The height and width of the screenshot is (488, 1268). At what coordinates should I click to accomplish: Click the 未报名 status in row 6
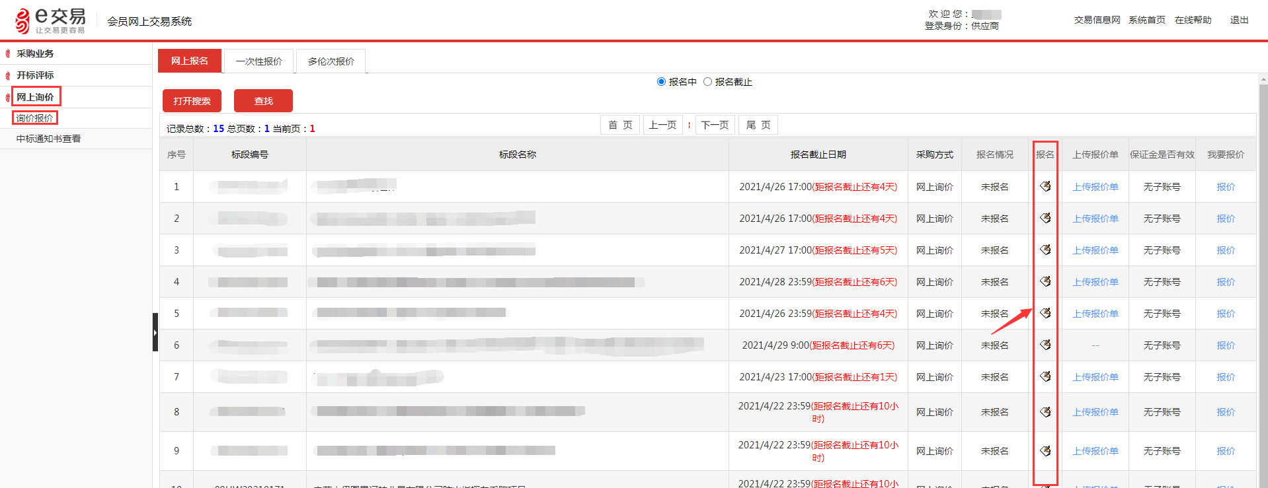click(995, 345)
